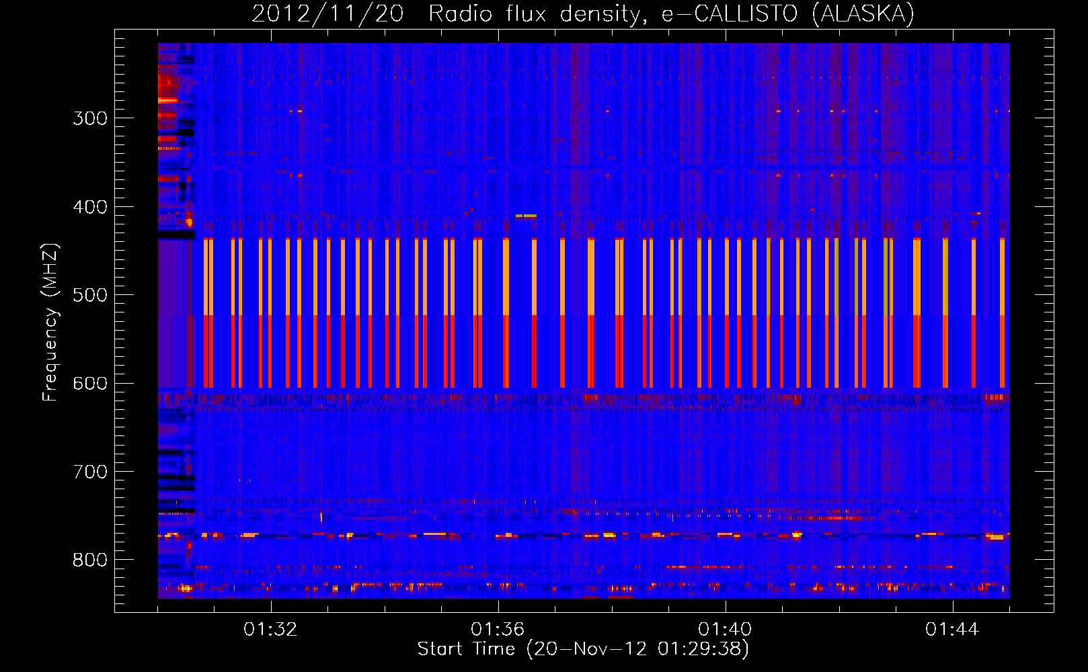Click the 700 frequency tick label
This screenshot has height=672, width=1088.
tap(90, 472)
